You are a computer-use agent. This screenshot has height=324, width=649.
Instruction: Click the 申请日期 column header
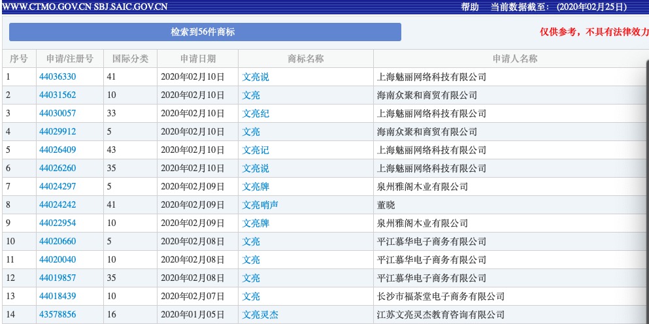pos(198,59)
